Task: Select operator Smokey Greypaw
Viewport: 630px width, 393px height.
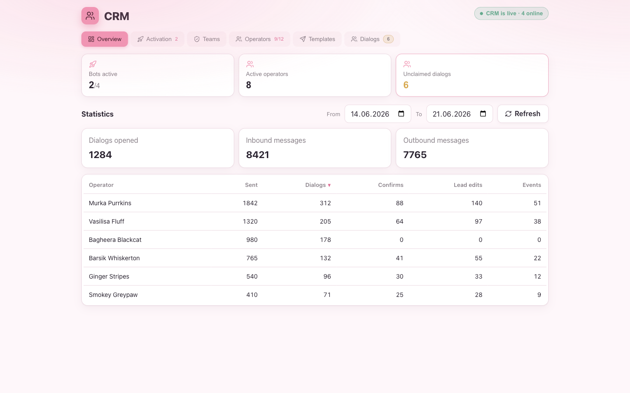Action: 113,295
